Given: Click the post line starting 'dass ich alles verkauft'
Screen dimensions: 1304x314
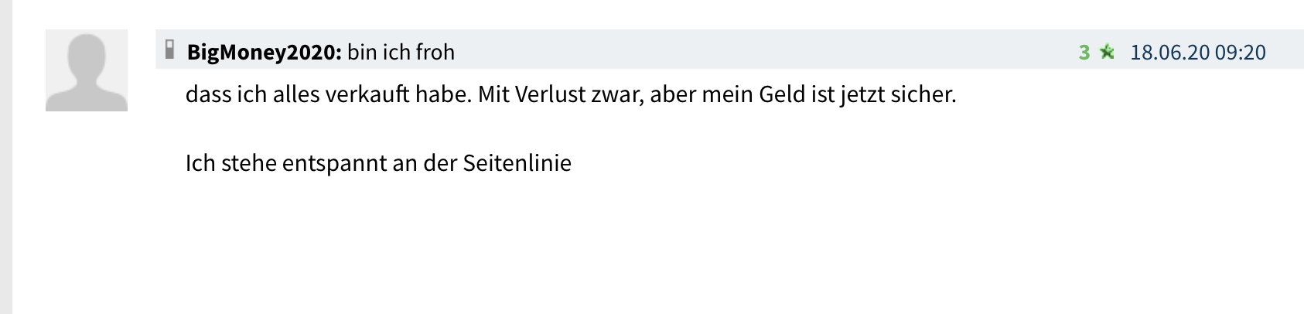Looking at the screenshot, I should click(x=570, y=94).
